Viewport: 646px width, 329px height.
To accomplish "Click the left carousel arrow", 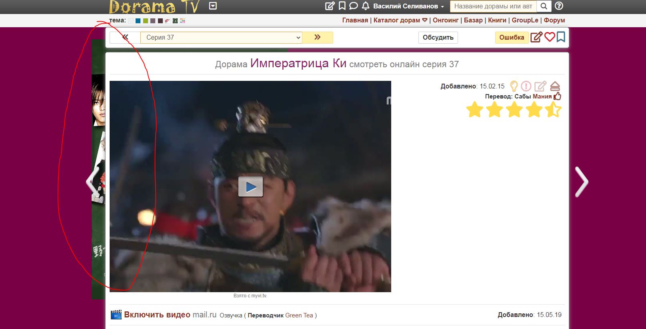I will coord(92,182).
